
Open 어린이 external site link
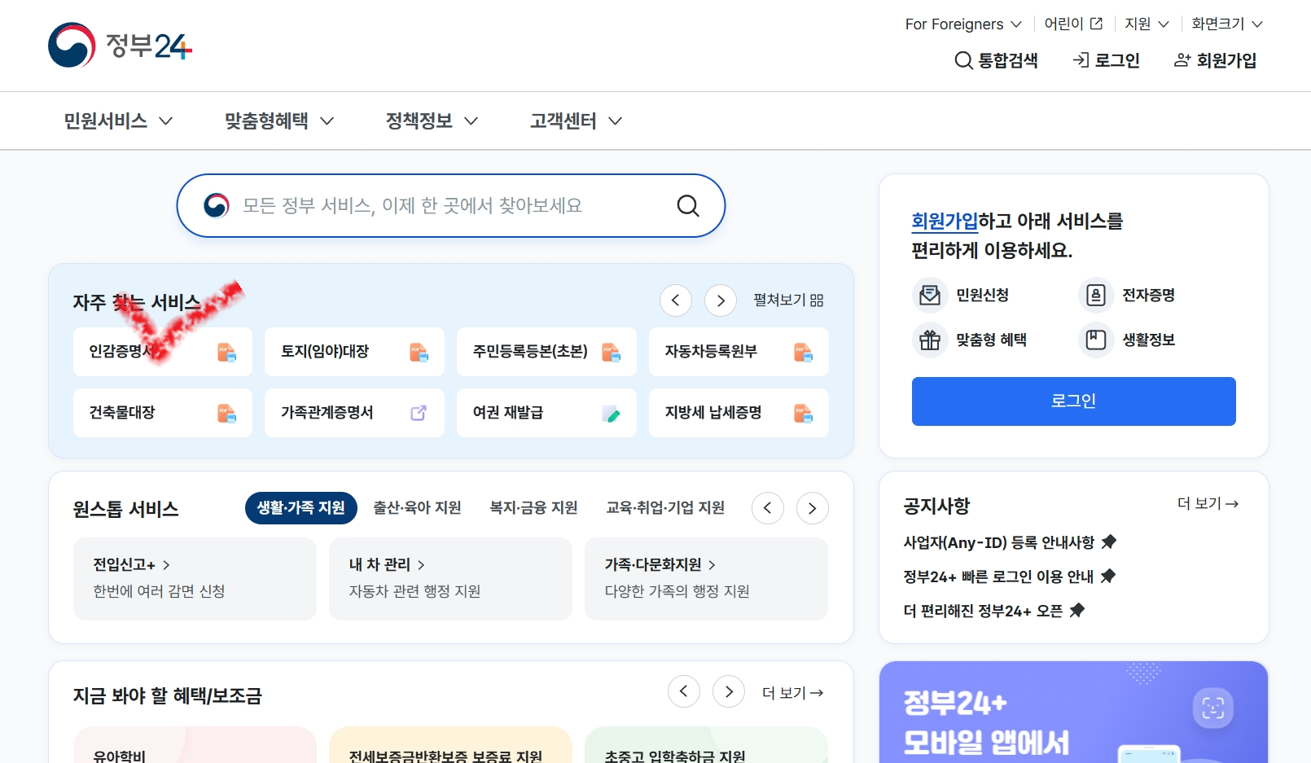tap(1073, 24)
